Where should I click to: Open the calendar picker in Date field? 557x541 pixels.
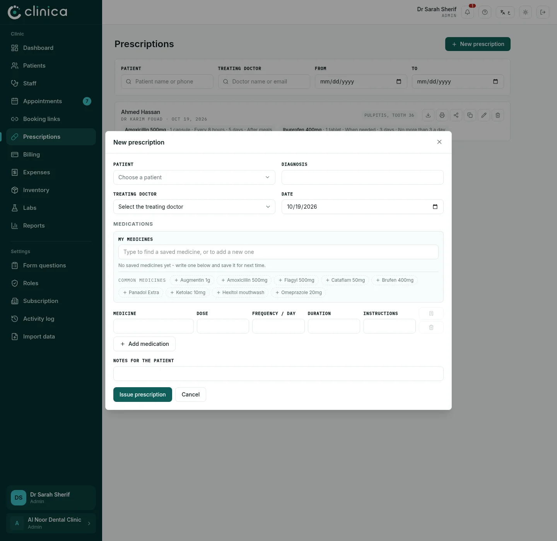(x=435, y=207)
